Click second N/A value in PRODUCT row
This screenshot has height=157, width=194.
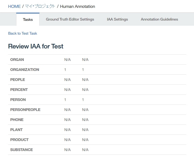tap(85, 140)
